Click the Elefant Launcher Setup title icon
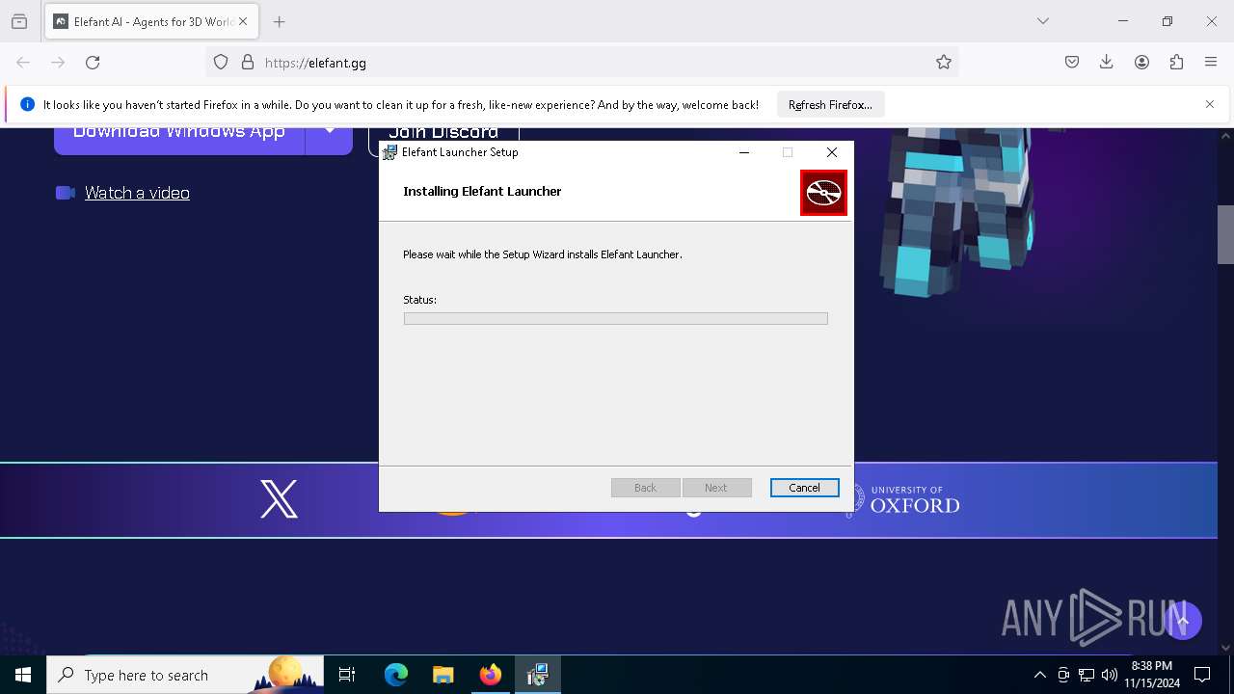The image size is (1234, 694). tap(389, 152)
